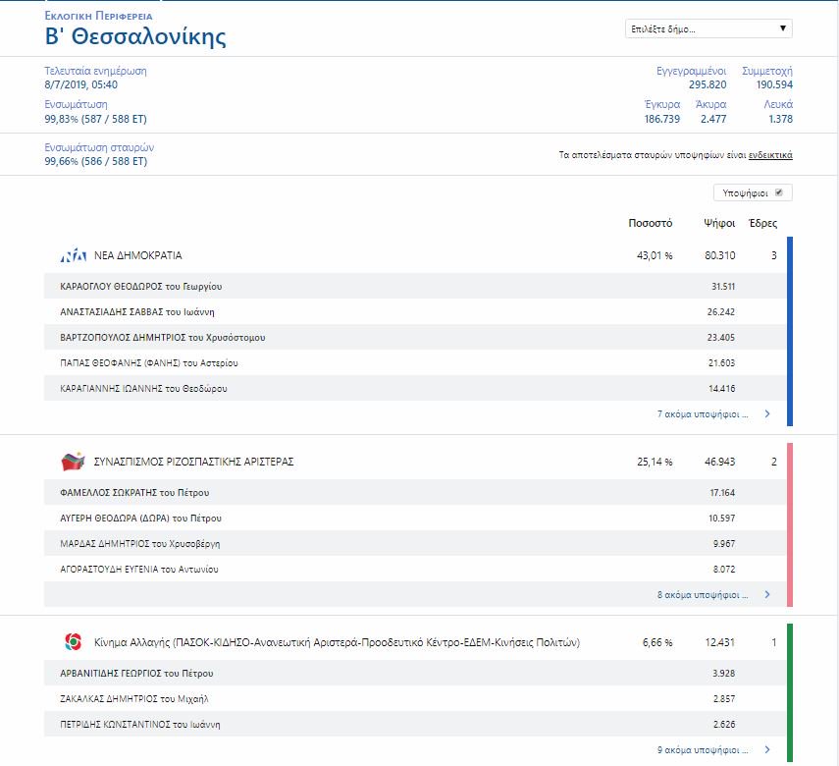
Task: Open the 'Επιλέξτε δήμο...' municipality dropdown
Action: coord(708,28)
